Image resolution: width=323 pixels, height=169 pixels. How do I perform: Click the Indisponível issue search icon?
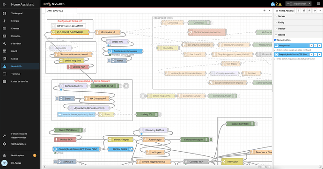point(316,45)
